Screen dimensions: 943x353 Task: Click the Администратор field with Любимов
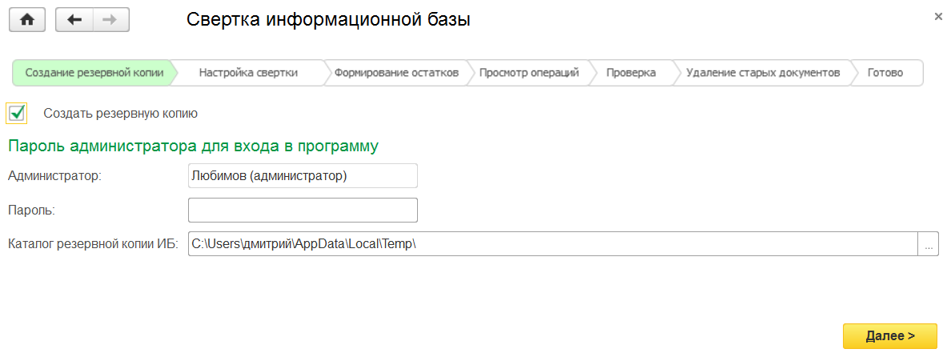(x=303, y=175)
